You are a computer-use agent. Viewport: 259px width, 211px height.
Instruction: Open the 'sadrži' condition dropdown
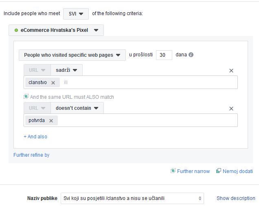(66, 70)
